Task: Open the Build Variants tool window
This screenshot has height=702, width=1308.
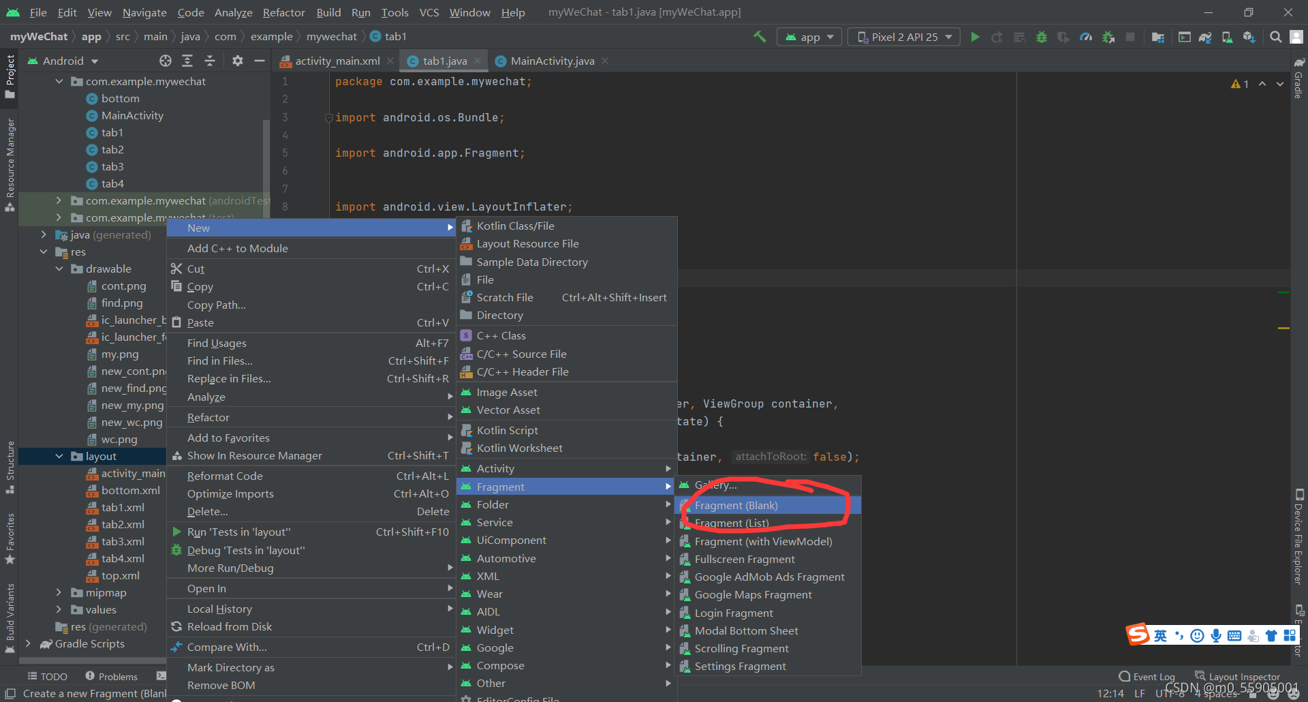Action: [10, 617]
